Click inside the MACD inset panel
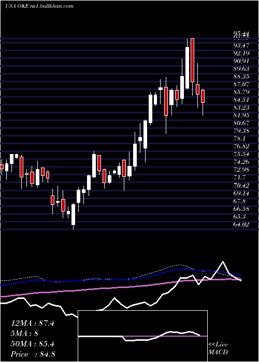This screenshot has width=259, height=362. click(142, 336)
